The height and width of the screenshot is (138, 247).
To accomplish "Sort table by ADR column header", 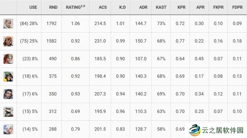I will 143,7.
